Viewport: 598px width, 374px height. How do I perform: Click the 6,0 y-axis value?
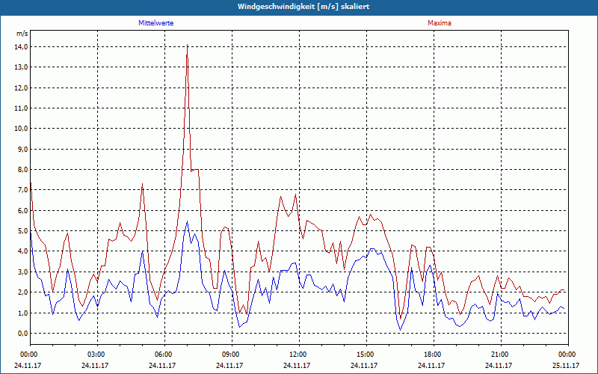pyautogui.click(x=23, y=211)
